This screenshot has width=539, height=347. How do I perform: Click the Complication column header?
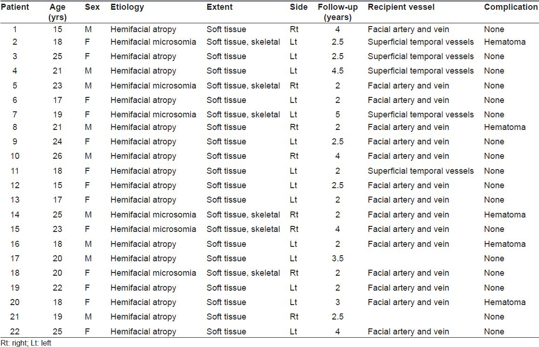[511, 7]
